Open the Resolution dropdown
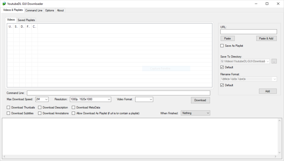This screenshot has width=284, height=161. click(x=109, y=99)
